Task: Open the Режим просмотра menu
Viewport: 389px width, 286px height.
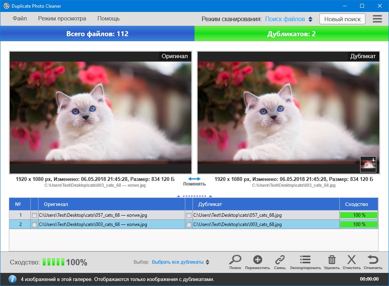Action: (x=62, y=18)
